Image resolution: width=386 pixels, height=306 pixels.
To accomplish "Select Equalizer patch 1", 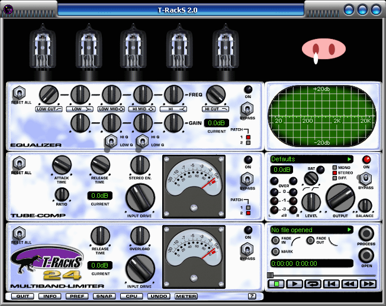I will pos(248,137).
